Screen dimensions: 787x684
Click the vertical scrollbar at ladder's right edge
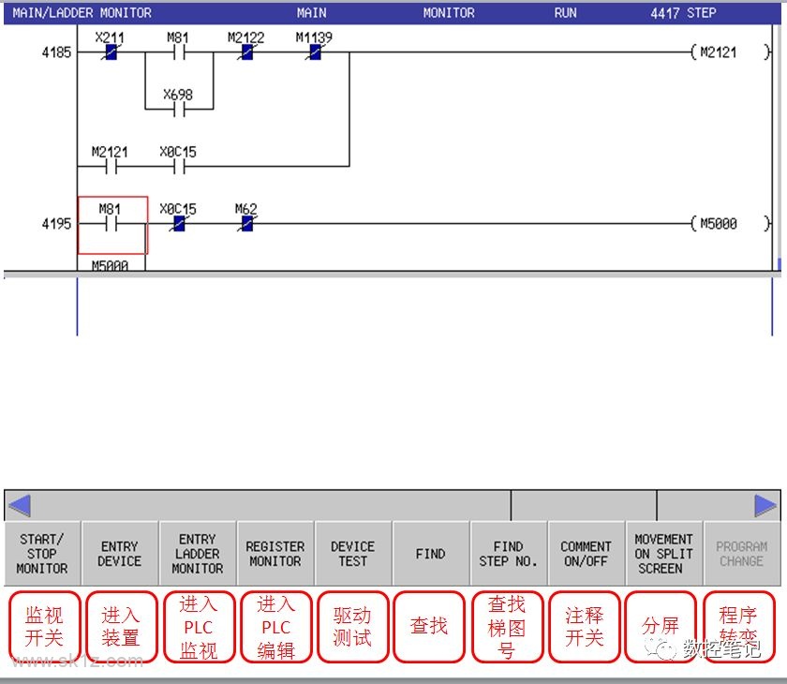pyautogui.click(x=779, y=147)
